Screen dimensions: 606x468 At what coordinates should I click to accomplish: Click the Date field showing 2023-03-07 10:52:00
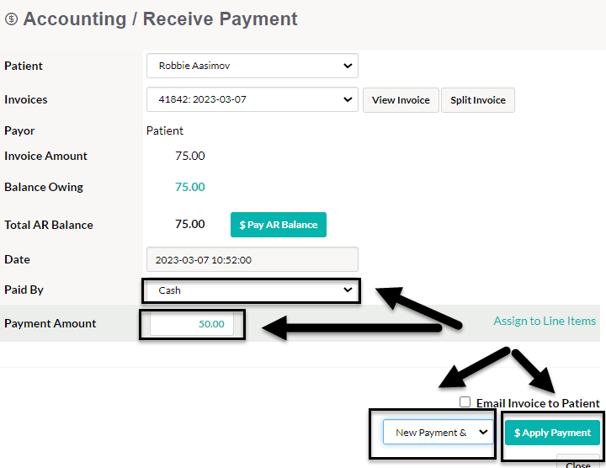click(x=252, y=259)
